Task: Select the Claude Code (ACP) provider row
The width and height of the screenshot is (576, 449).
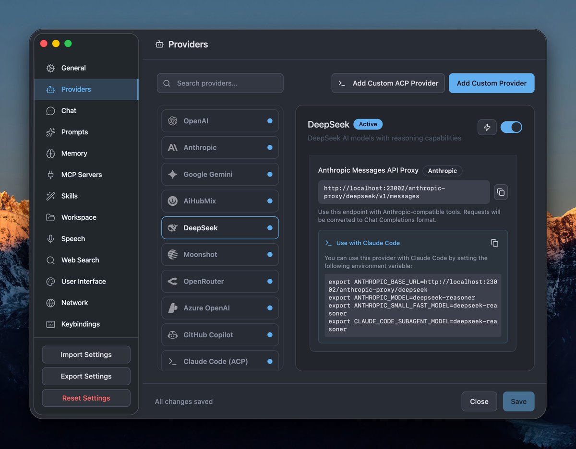Action: click(220, 361)
